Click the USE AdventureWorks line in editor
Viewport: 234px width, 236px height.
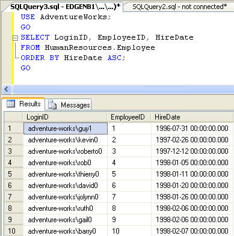(x=66, y=17)
